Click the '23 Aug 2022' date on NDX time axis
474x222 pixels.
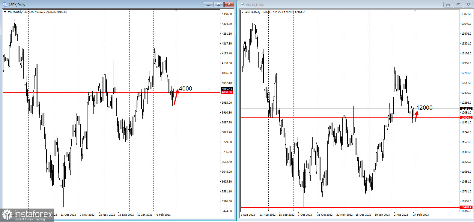pyautogui.click(x=267, y=215)
